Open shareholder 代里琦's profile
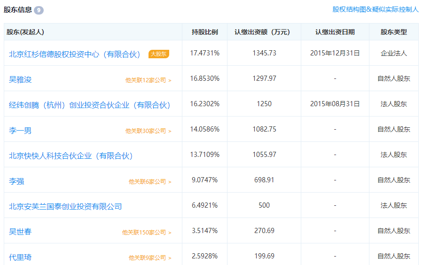The width and height of the screenshot is (423, 265). [20, 257]
